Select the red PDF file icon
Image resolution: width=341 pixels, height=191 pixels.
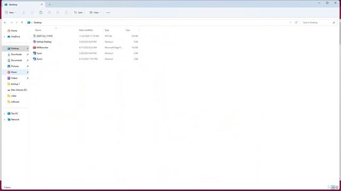click(34, 47)
